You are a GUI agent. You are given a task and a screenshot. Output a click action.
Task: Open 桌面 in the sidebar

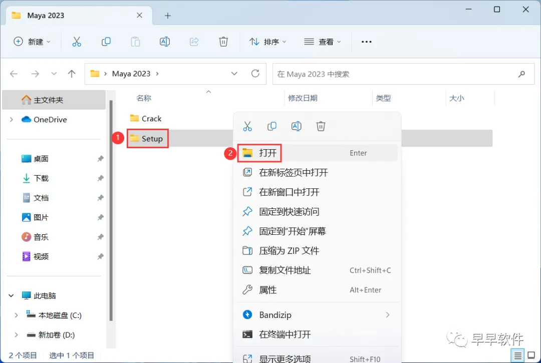click(41, 159)
